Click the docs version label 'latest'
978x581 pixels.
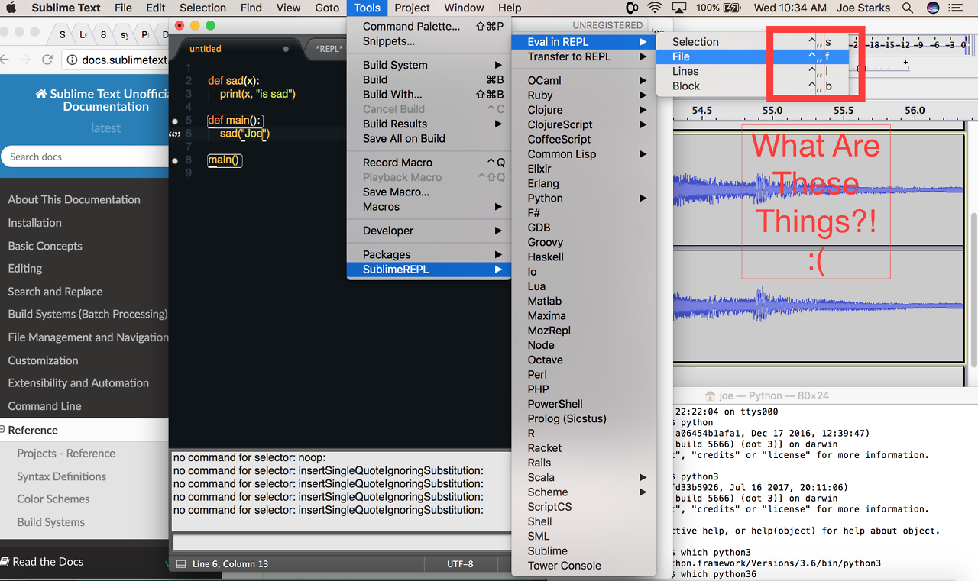coord(105,128)
